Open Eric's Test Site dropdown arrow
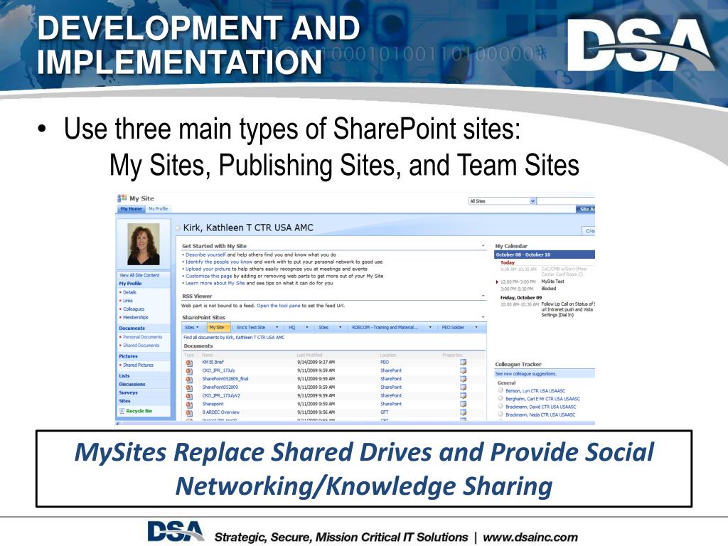This screenshot has height=546, width=728. point(277,328)
